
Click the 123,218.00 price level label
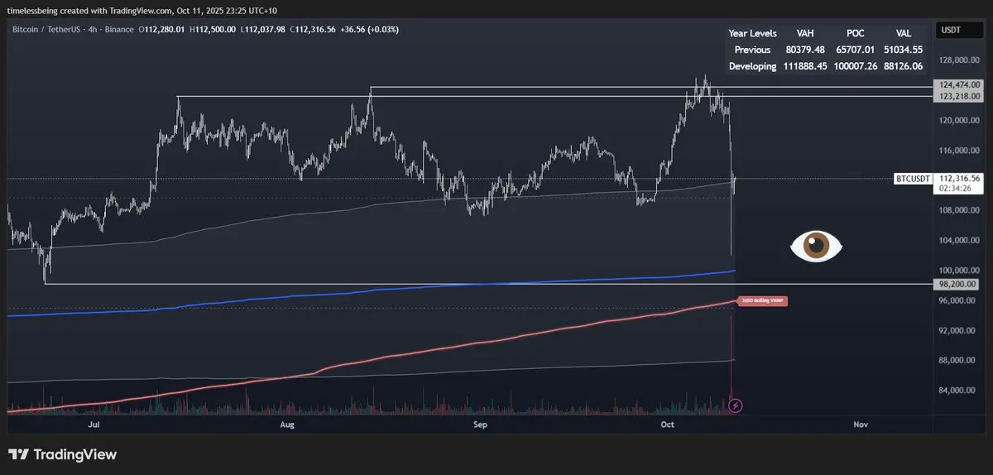[958, 96]
